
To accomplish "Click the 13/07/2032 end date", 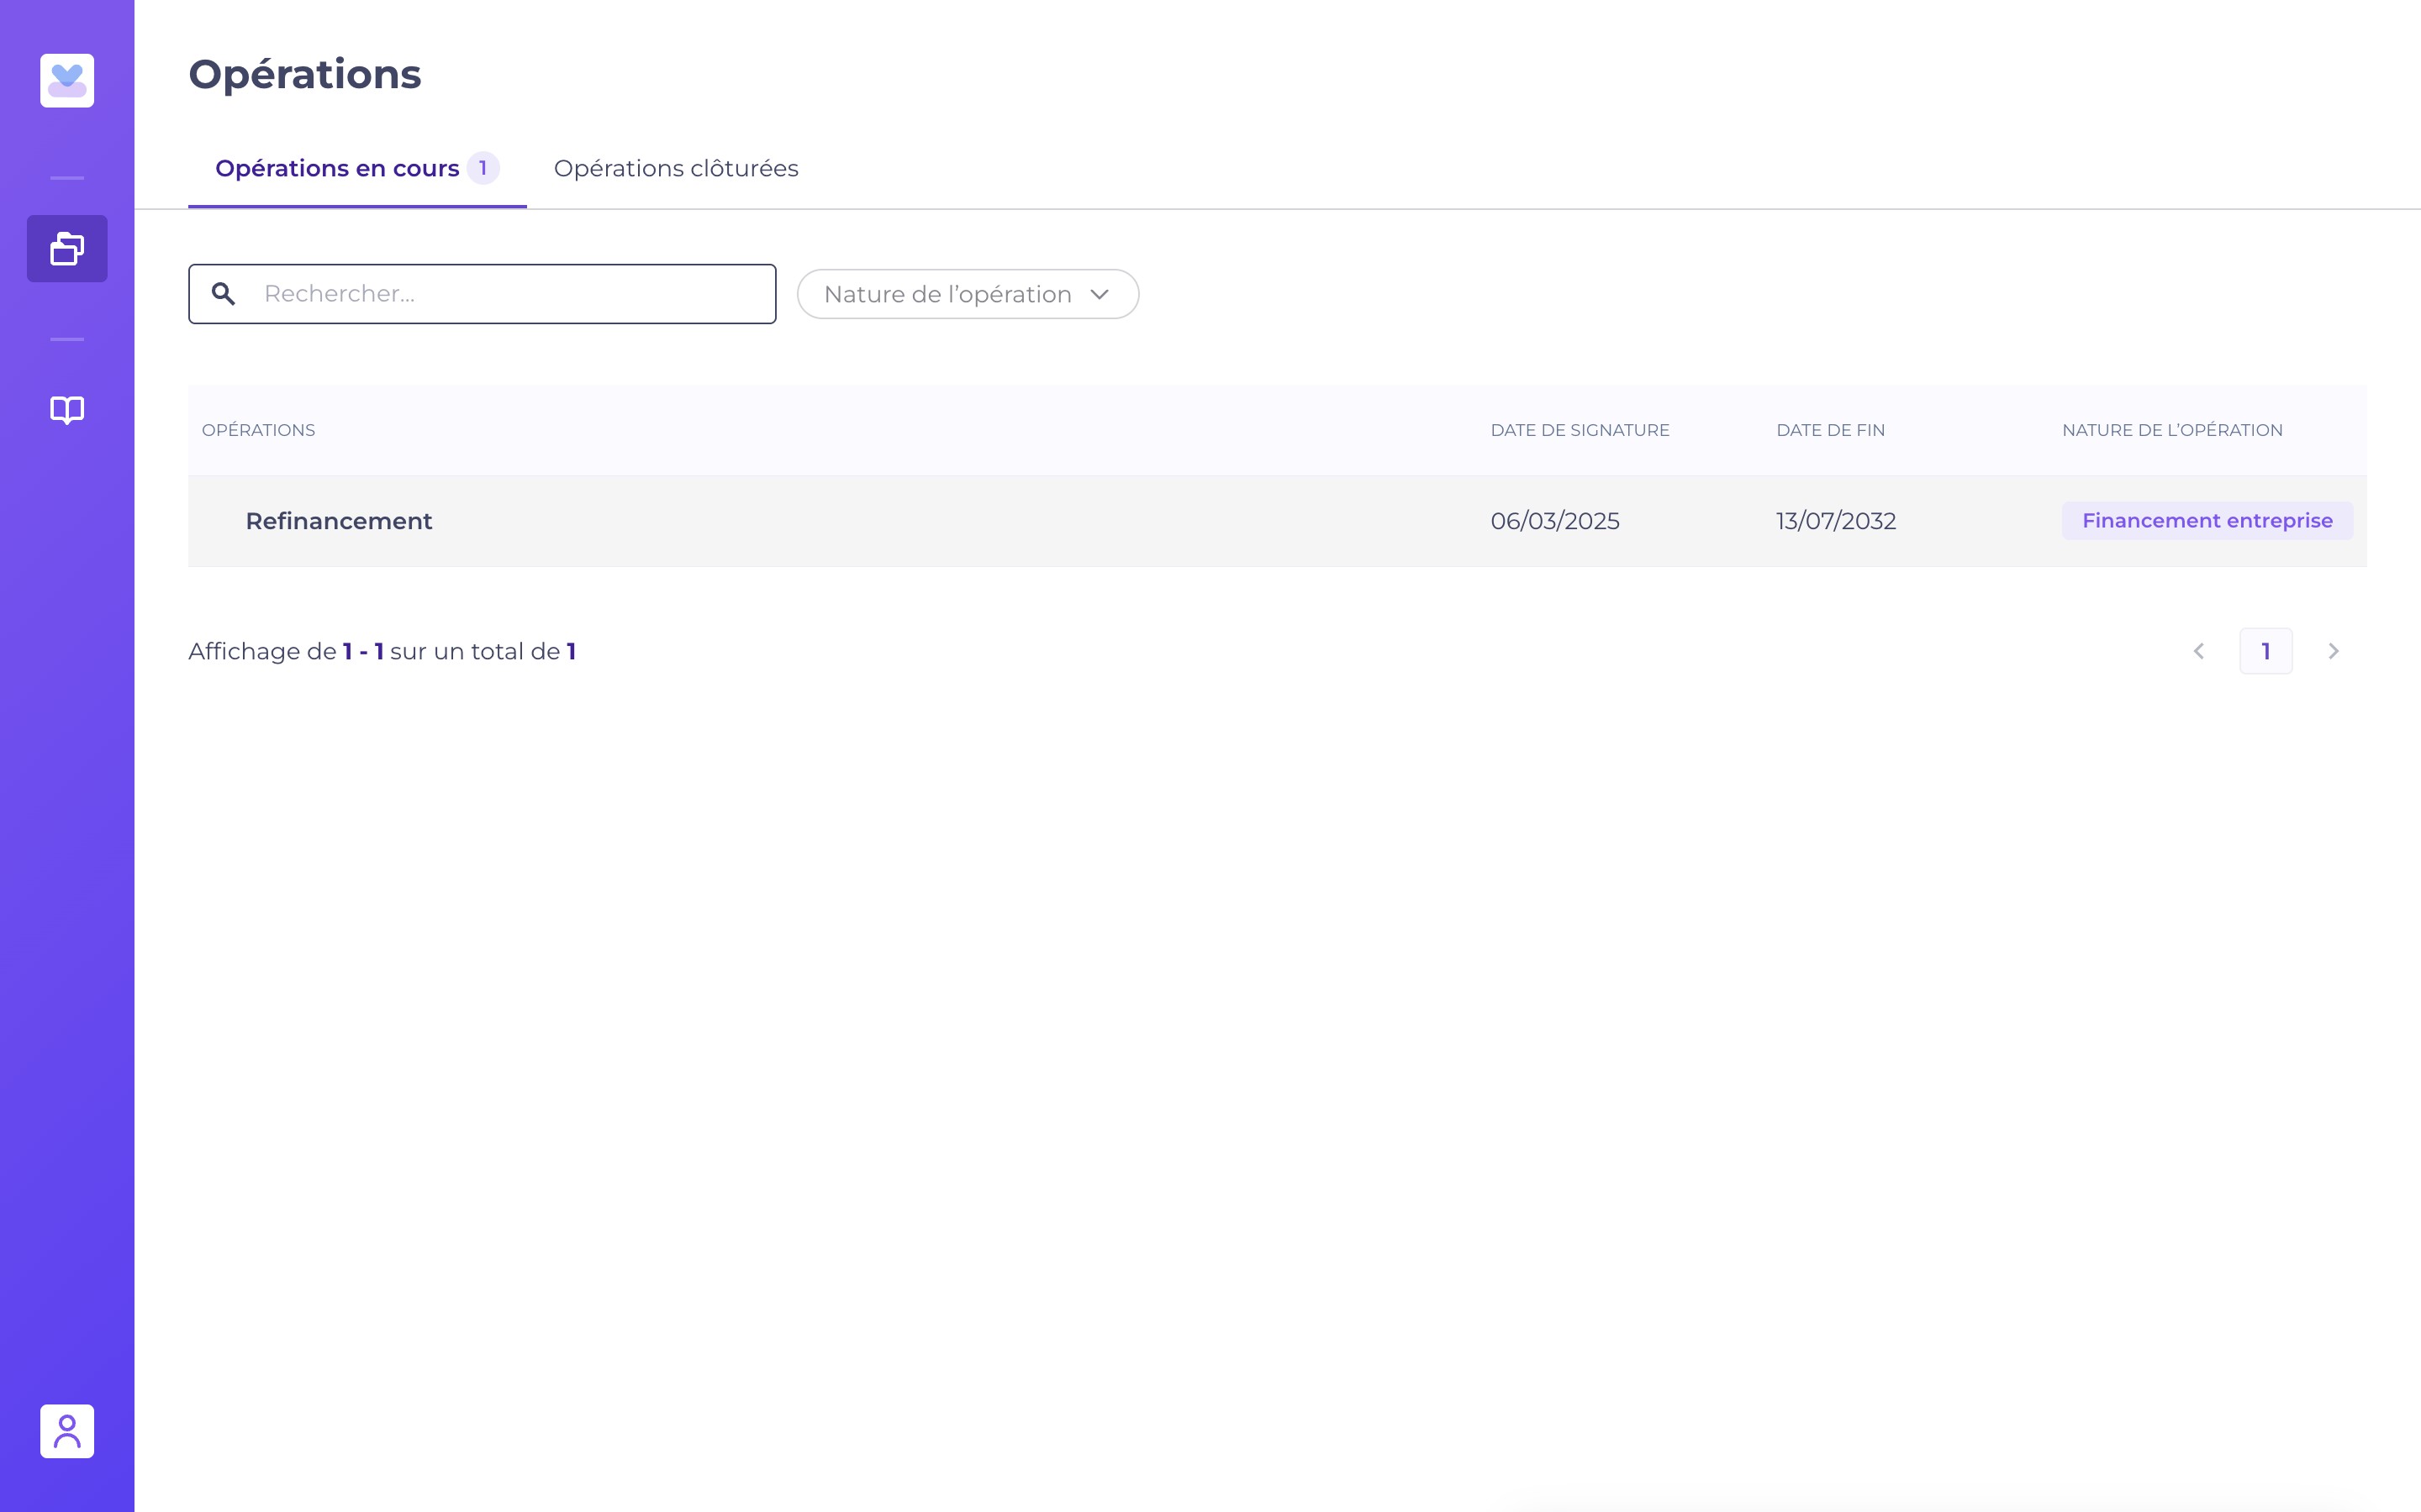I will [x=1836, y=521].
